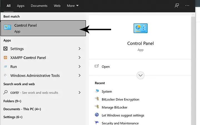Expand more actions with the circular chevron

coord(141,75)
